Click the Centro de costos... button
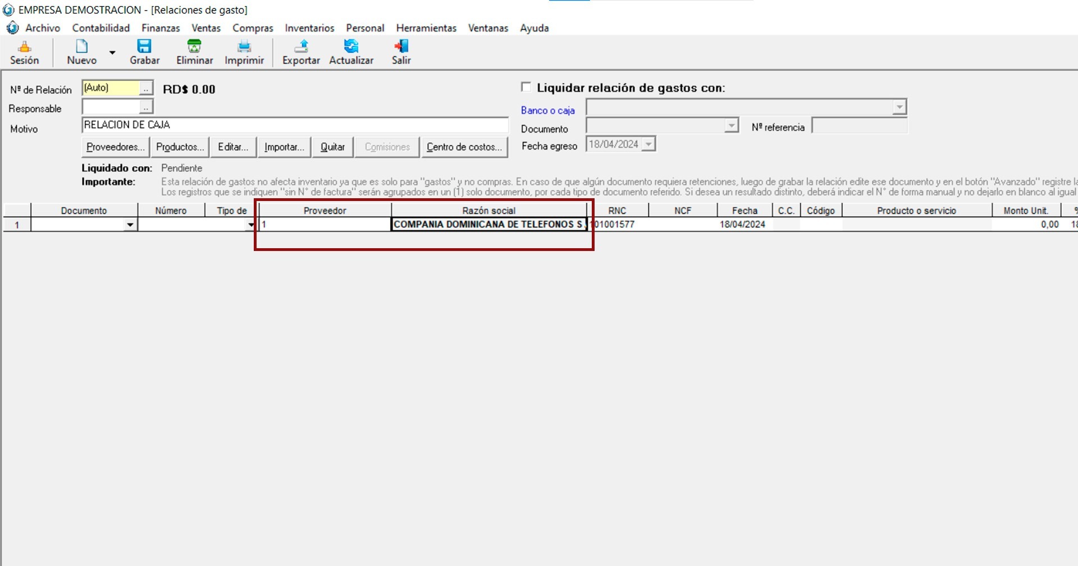The height and width of the screenshot is (566, 1078). 464,147
